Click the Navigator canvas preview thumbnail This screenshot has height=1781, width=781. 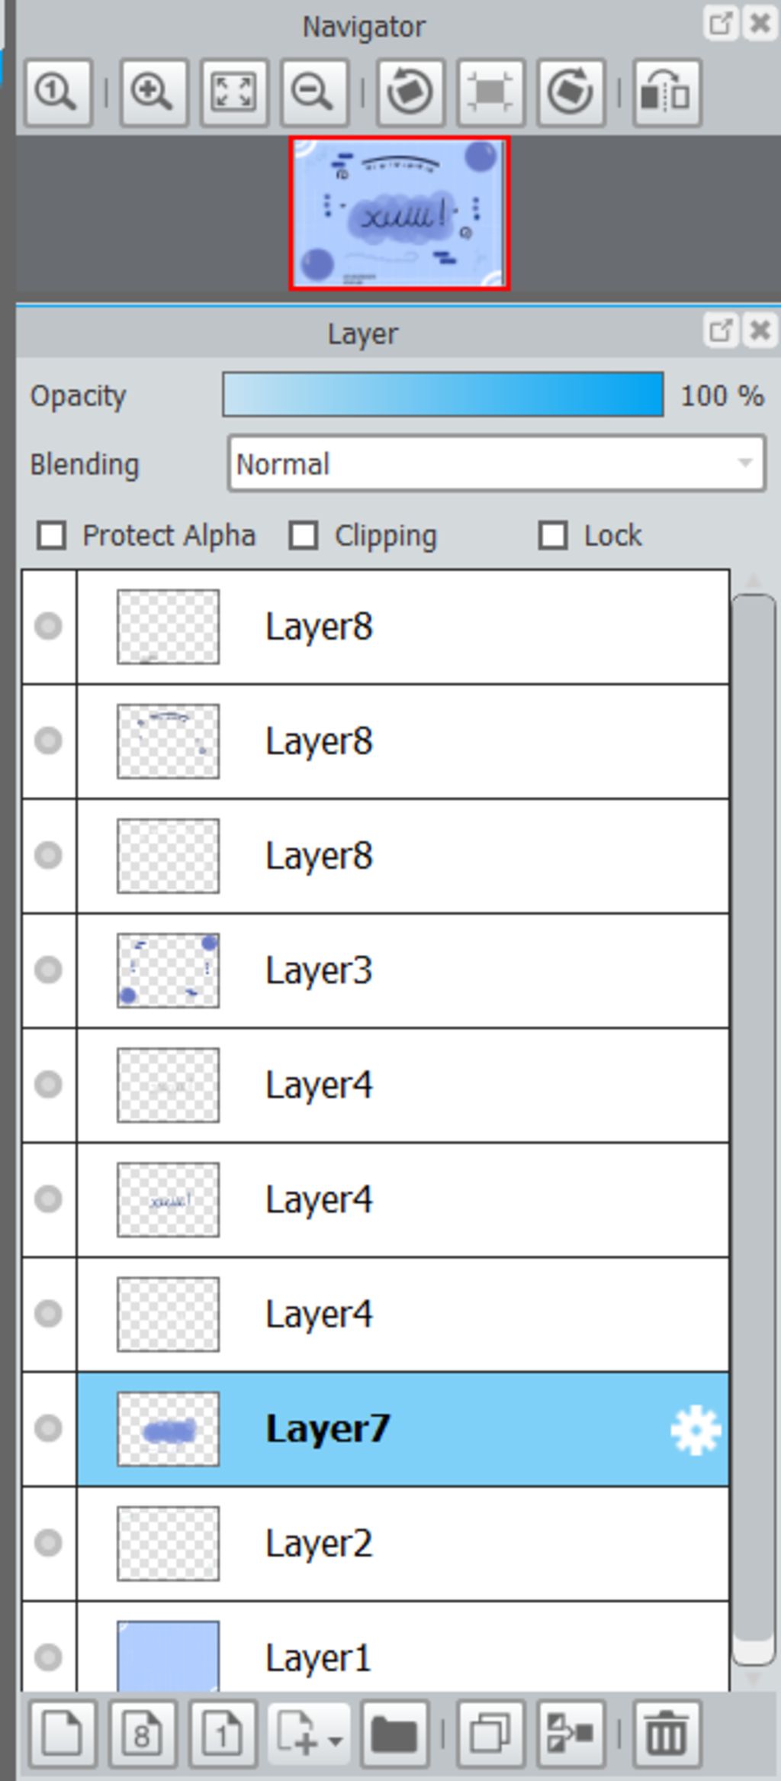(400, 214)
